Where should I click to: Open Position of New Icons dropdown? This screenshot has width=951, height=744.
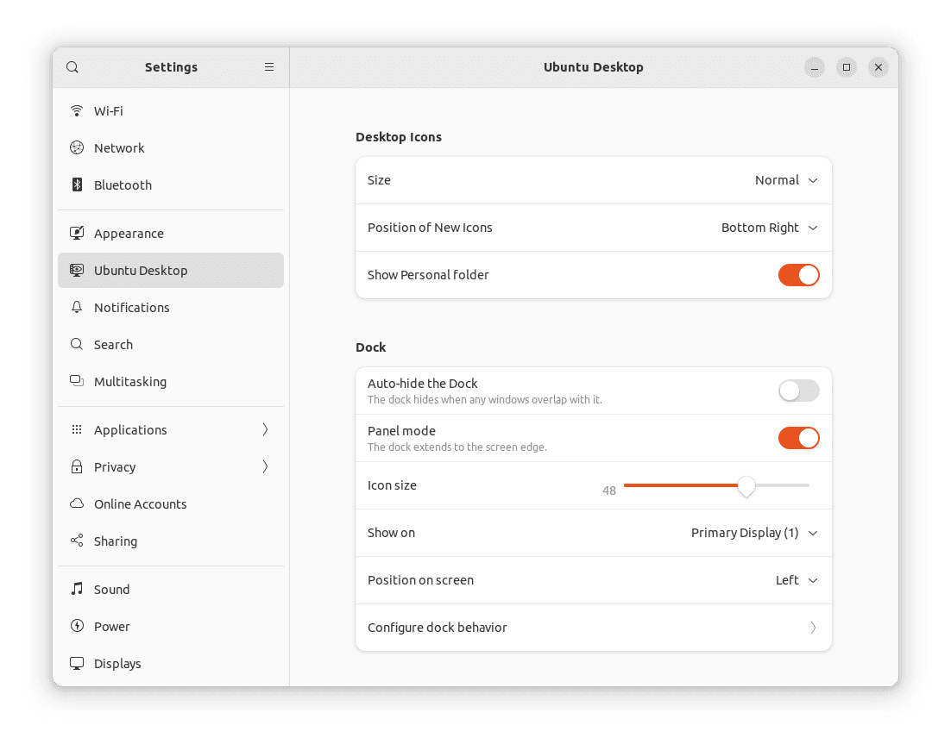[769, 228]
